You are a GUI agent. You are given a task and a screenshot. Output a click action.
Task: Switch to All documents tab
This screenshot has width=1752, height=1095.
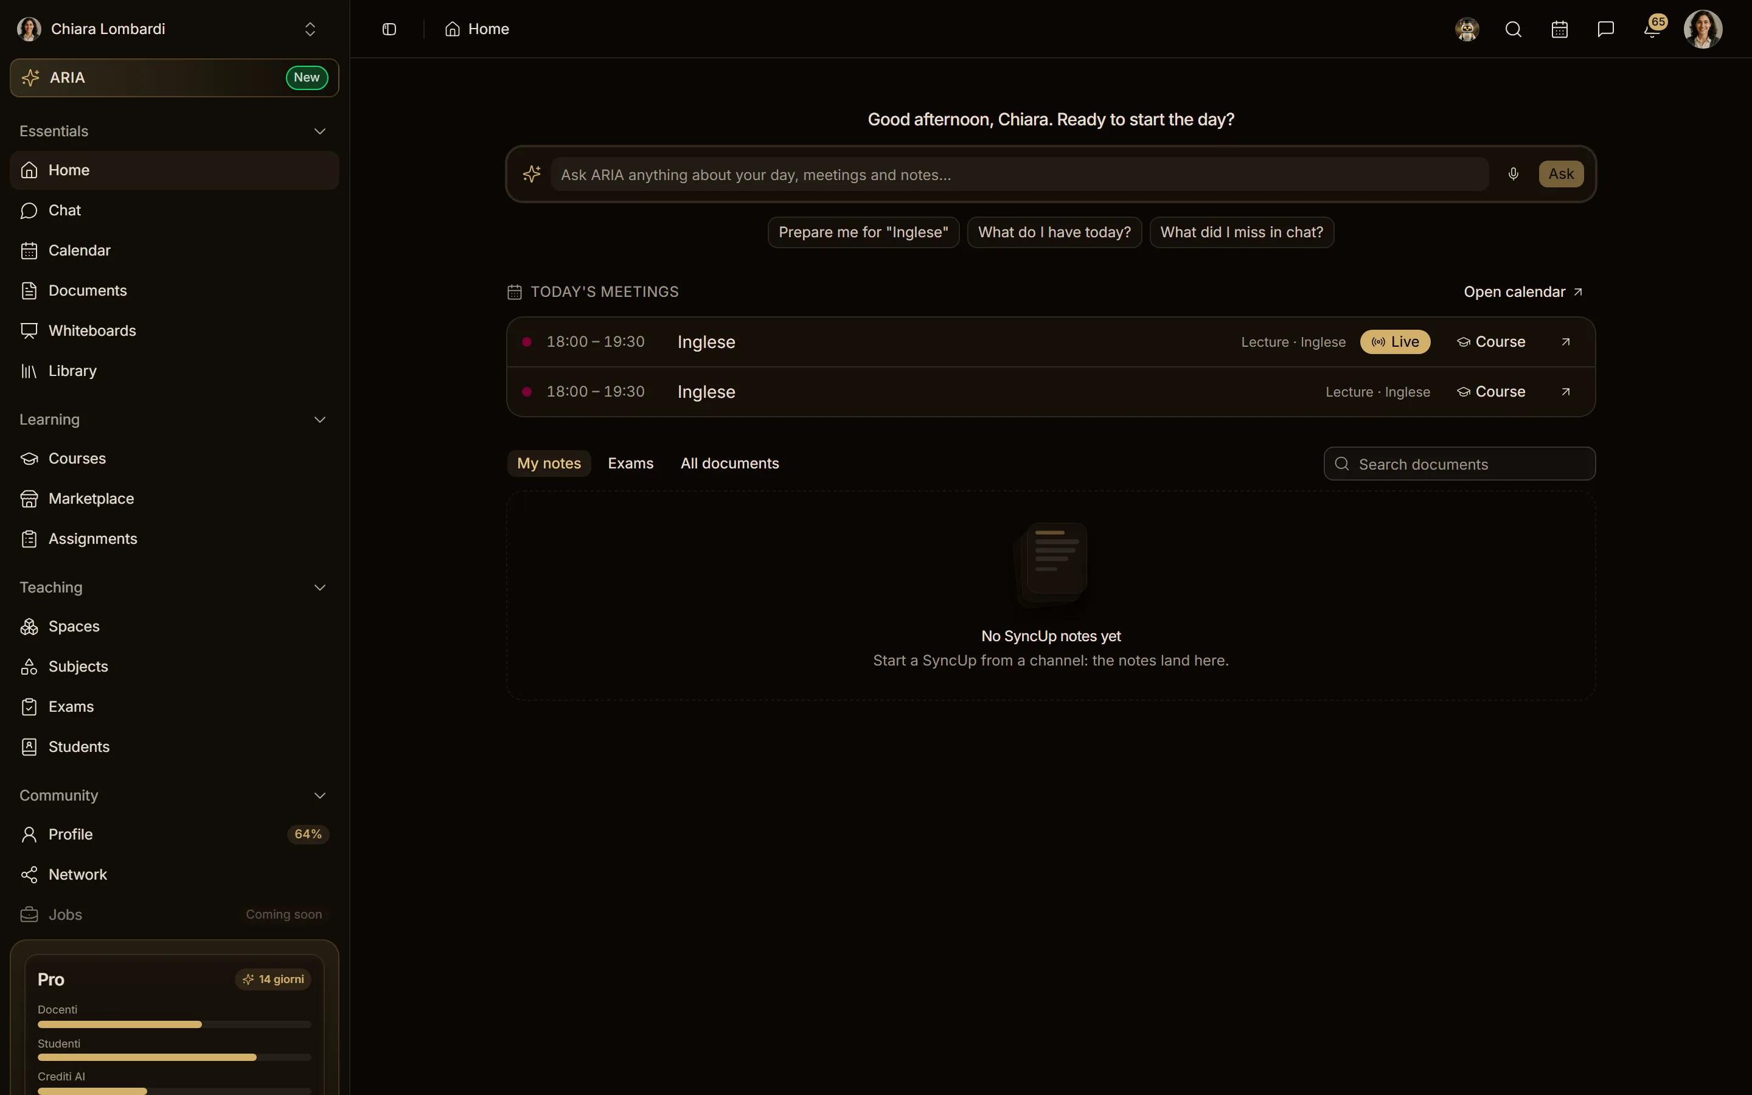click(x=730, y=464)
